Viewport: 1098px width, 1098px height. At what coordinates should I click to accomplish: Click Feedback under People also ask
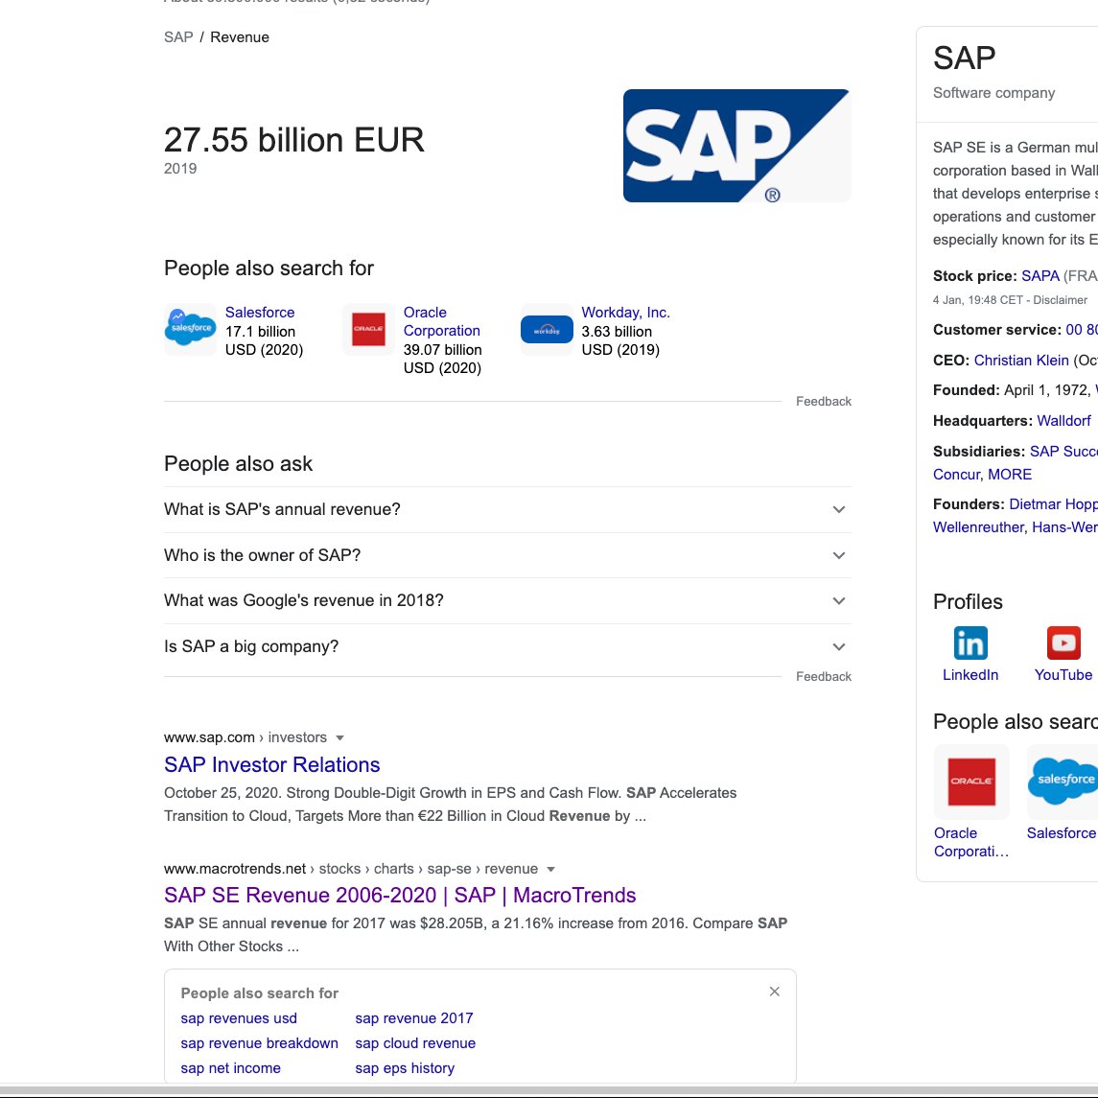(824, 676)
